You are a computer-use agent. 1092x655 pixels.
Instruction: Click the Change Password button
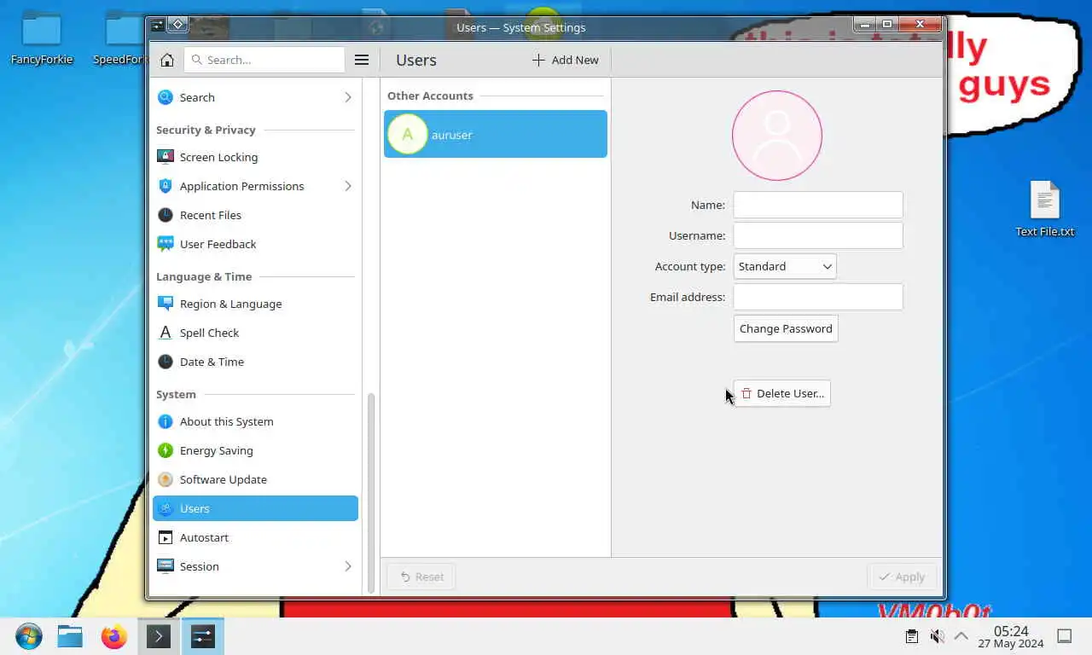tap(786, 328)
